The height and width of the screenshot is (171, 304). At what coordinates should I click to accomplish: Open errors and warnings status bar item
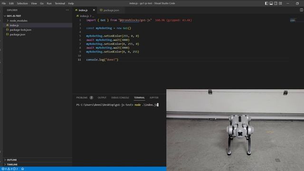pos(9,169)
